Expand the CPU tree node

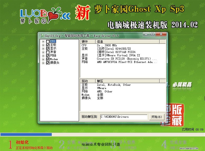[x=43, y=41]
